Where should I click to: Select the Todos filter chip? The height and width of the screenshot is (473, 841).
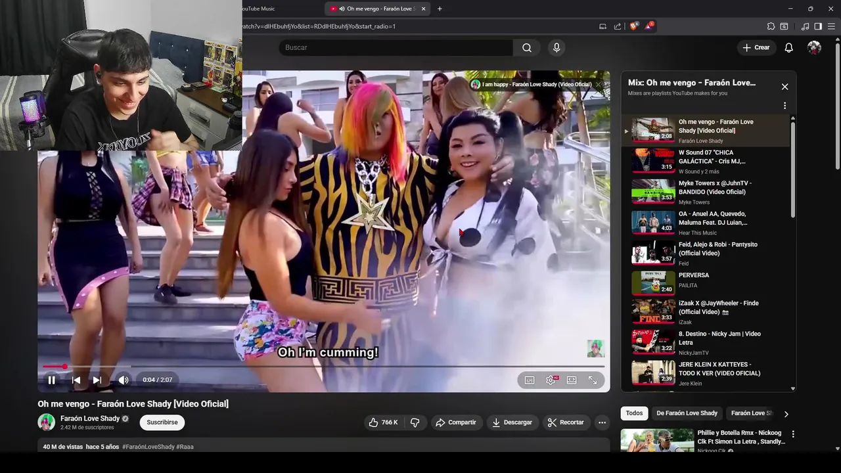pyautogui.click(x=634, y=413)
